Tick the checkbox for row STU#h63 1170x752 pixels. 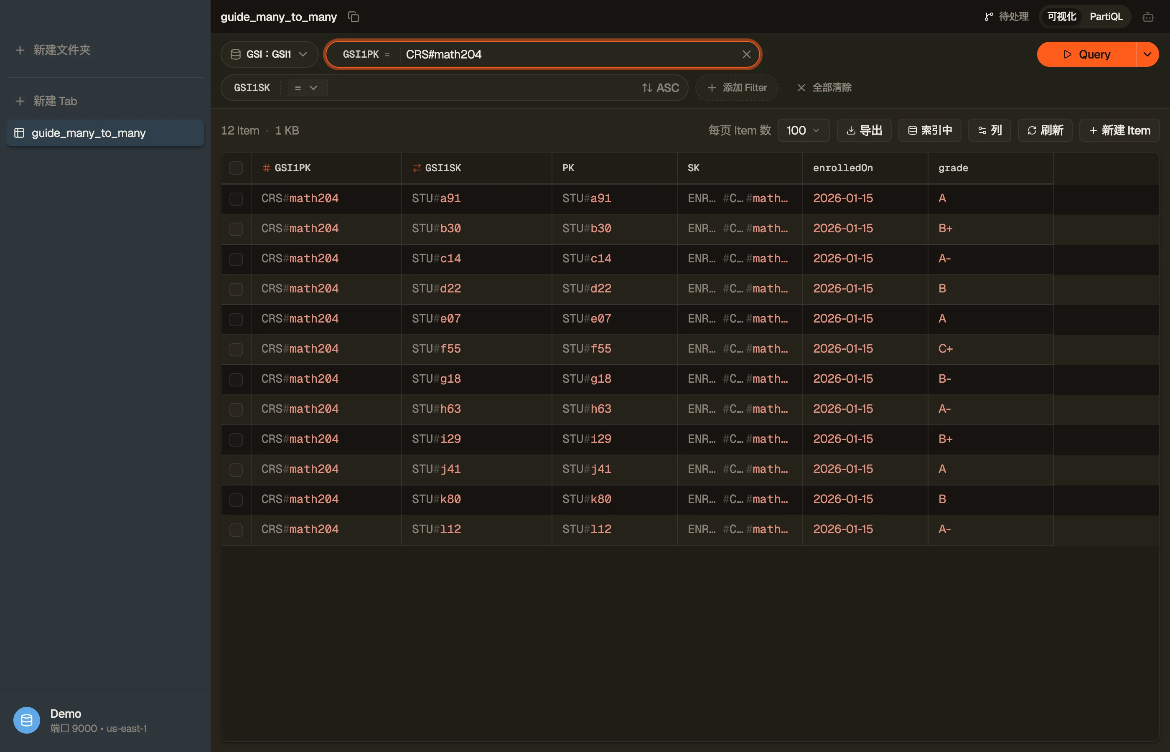point(236,409)
